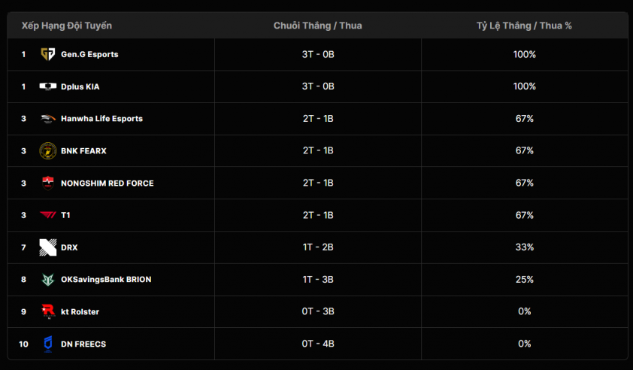
Task: Open the Dplus KIA team link
Action: click(x=80, y=86)
